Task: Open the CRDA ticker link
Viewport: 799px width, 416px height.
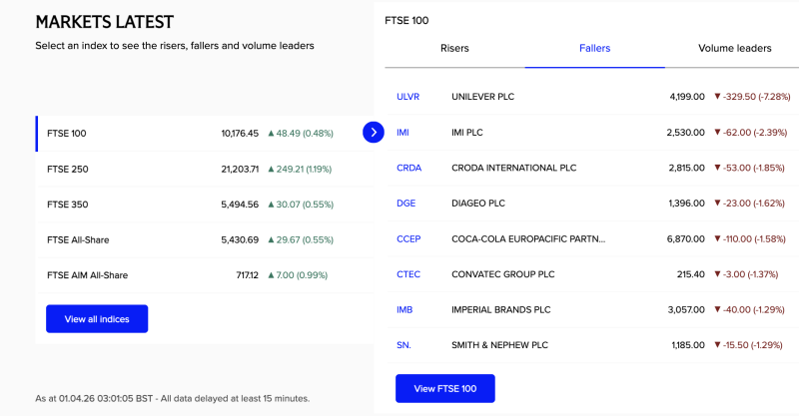Action: (409, 168)
